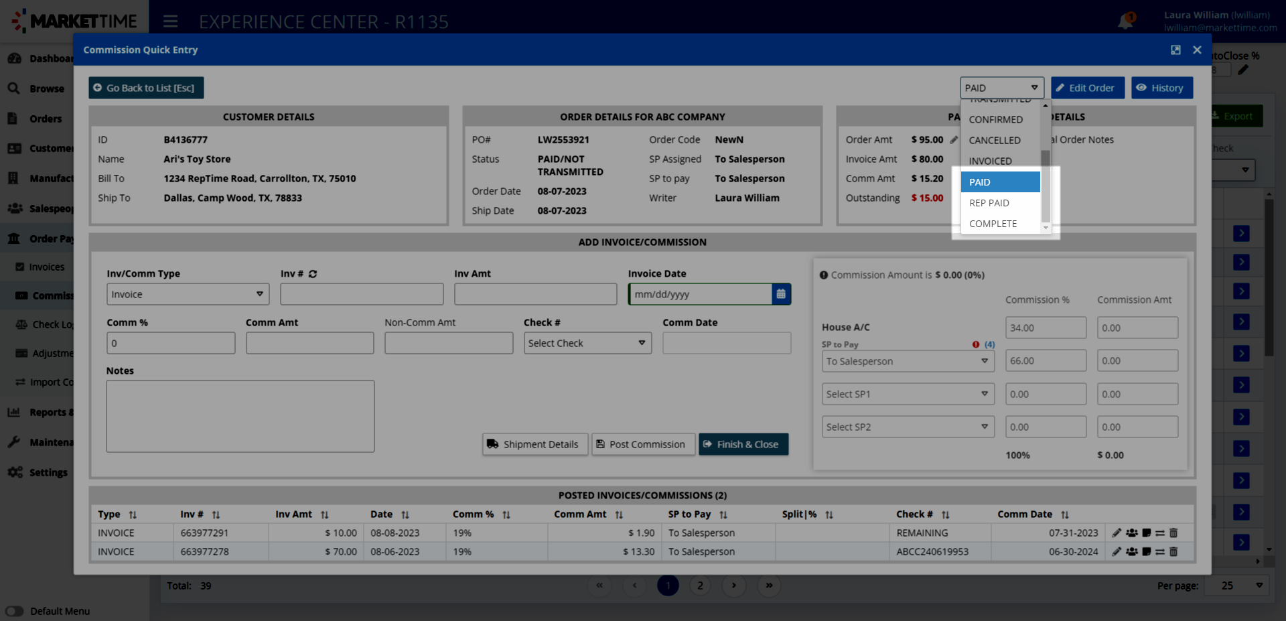This screenshot has width=1286, height=621.
Task: Choose INVOICED in the status list
Action: 1000,161
